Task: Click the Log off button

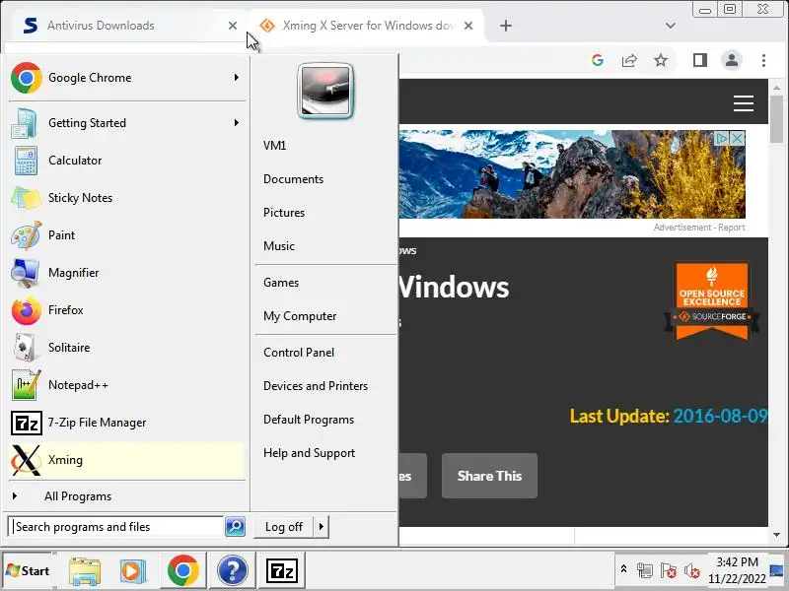Action: coord(284,527)
